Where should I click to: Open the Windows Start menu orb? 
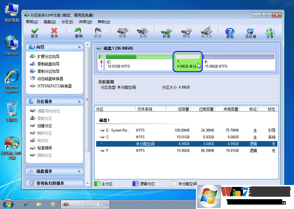(x=8, y=203)
